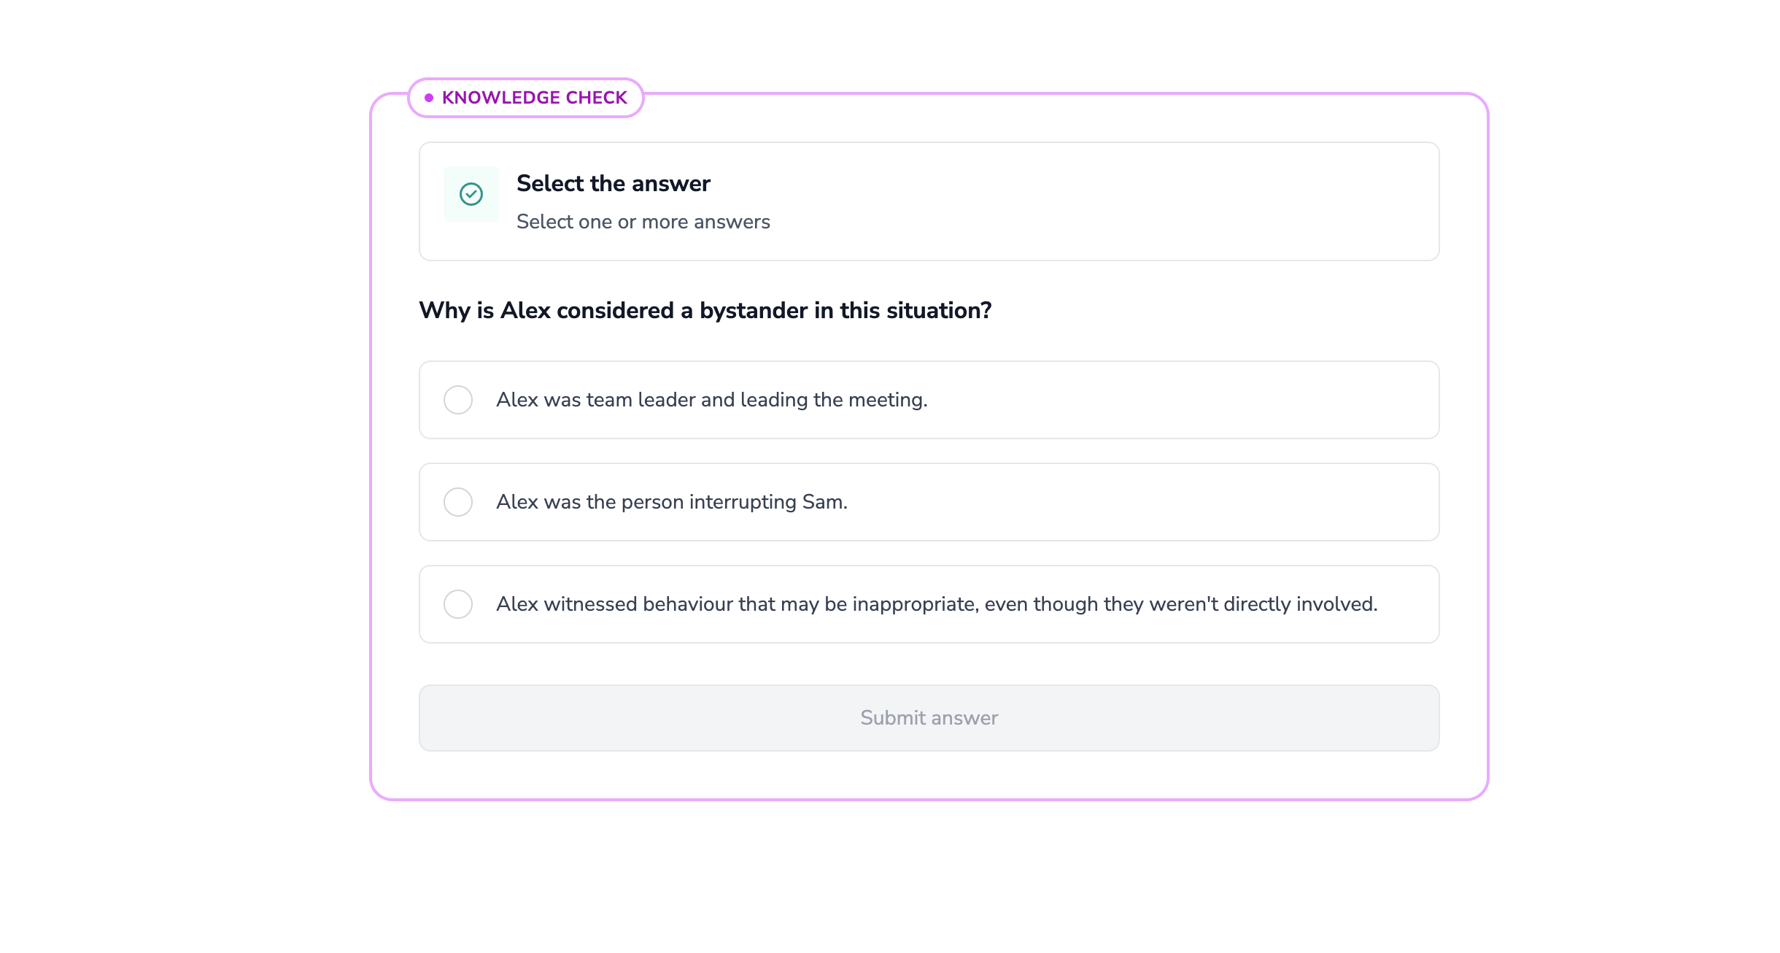Image resolution: width=1780 pixels, height=953 pixels.
Task: Click 'Select one or more answers' hint text
Action: (643, 222)
